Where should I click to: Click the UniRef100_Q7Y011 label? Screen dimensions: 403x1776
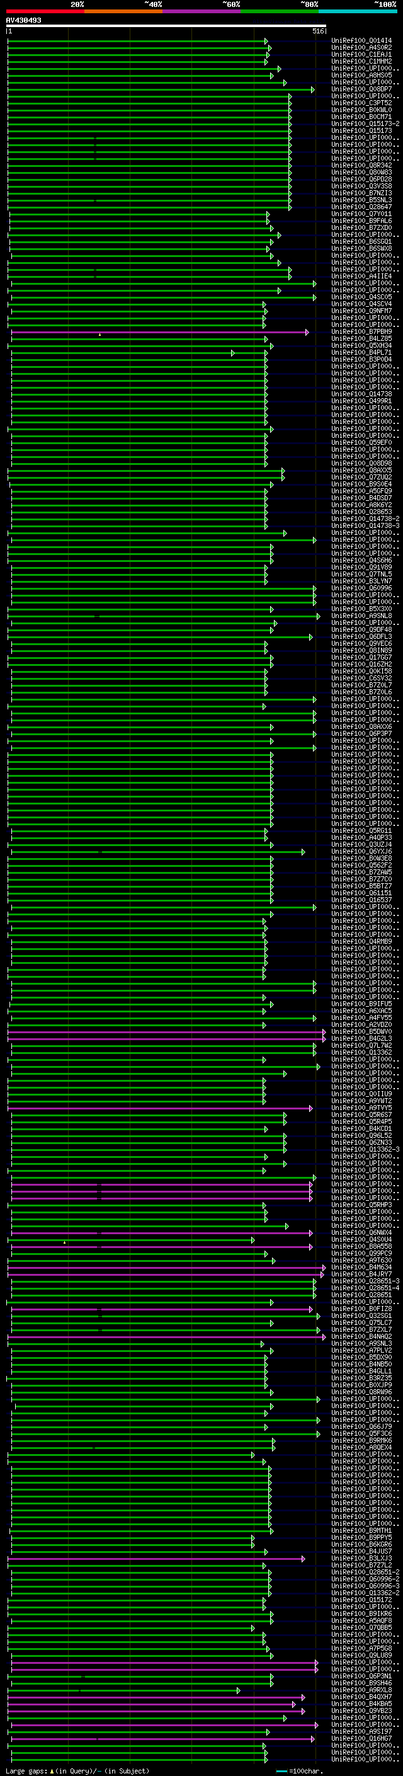click(x=361, y=214)
